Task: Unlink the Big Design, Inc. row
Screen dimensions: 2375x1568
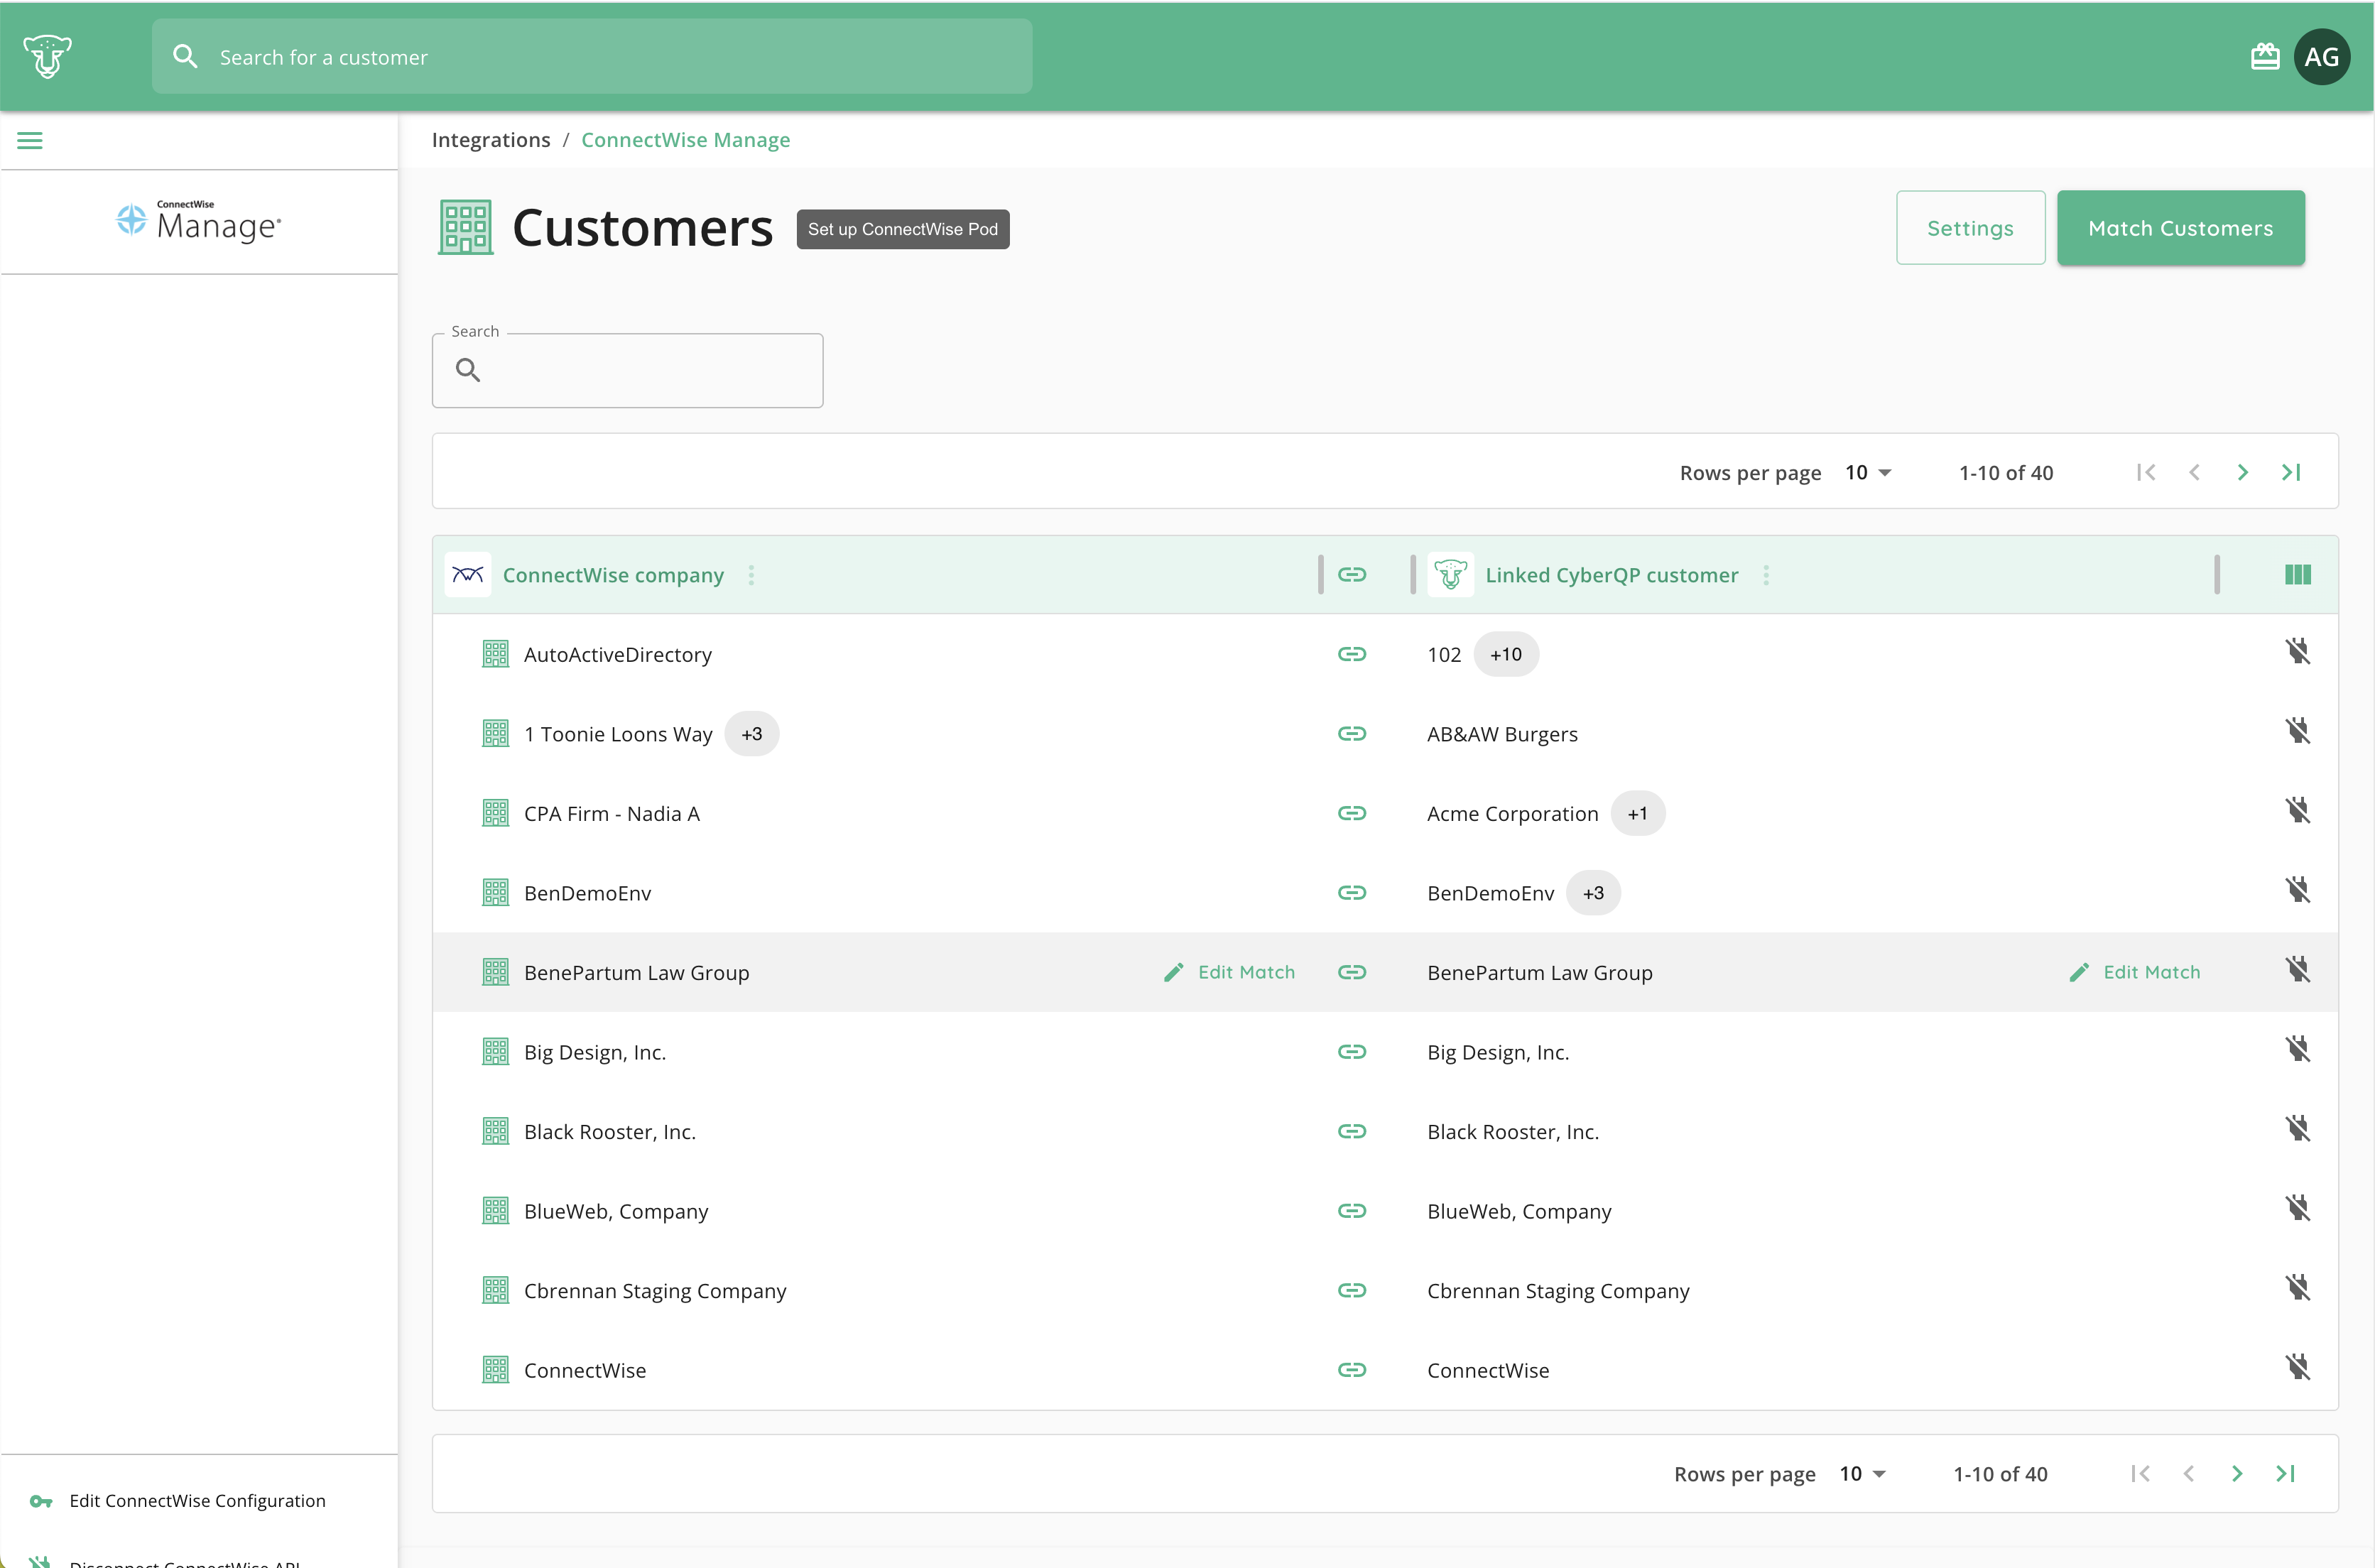Action: pos(2297,1050)
